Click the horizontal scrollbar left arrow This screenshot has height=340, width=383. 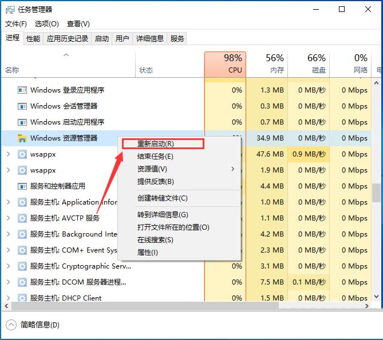(6, 306)
